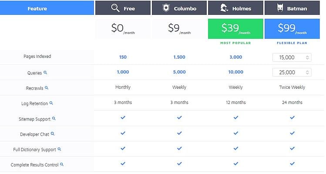This screenshot has width=326, height=174.
Task: Click the Complete Results Control checkmark under Batman
Action: tap(292, 164)
